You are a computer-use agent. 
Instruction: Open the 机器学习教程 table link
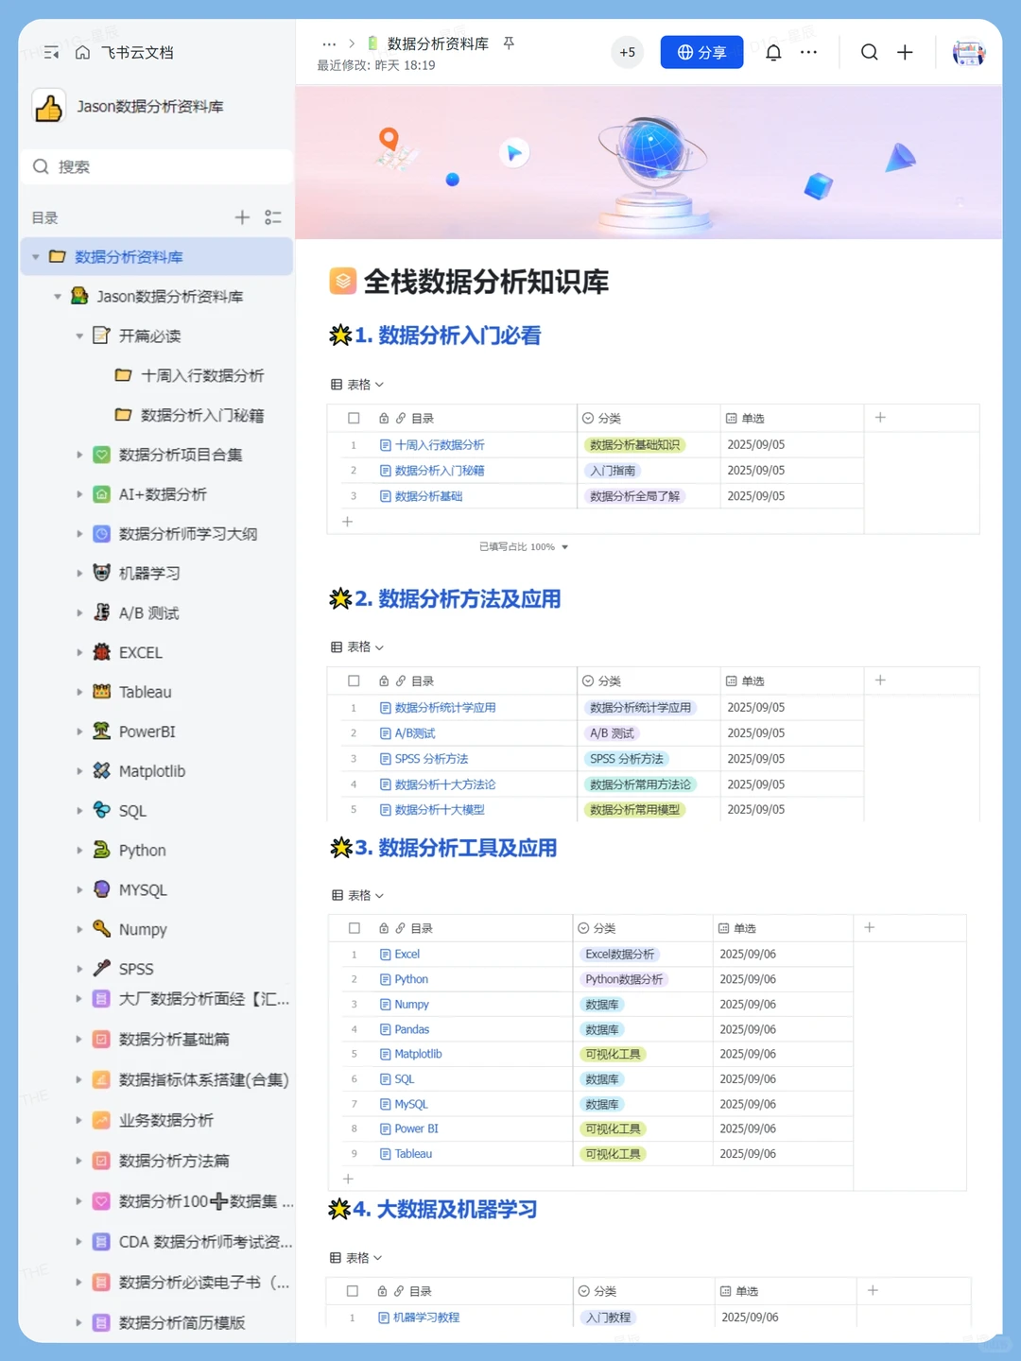point(426,1318)
